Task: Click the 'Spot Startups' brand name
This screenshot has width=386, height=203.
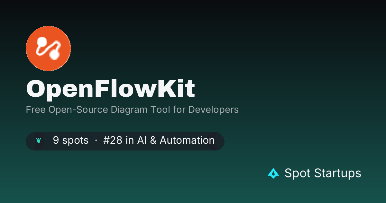Action: 323,173
